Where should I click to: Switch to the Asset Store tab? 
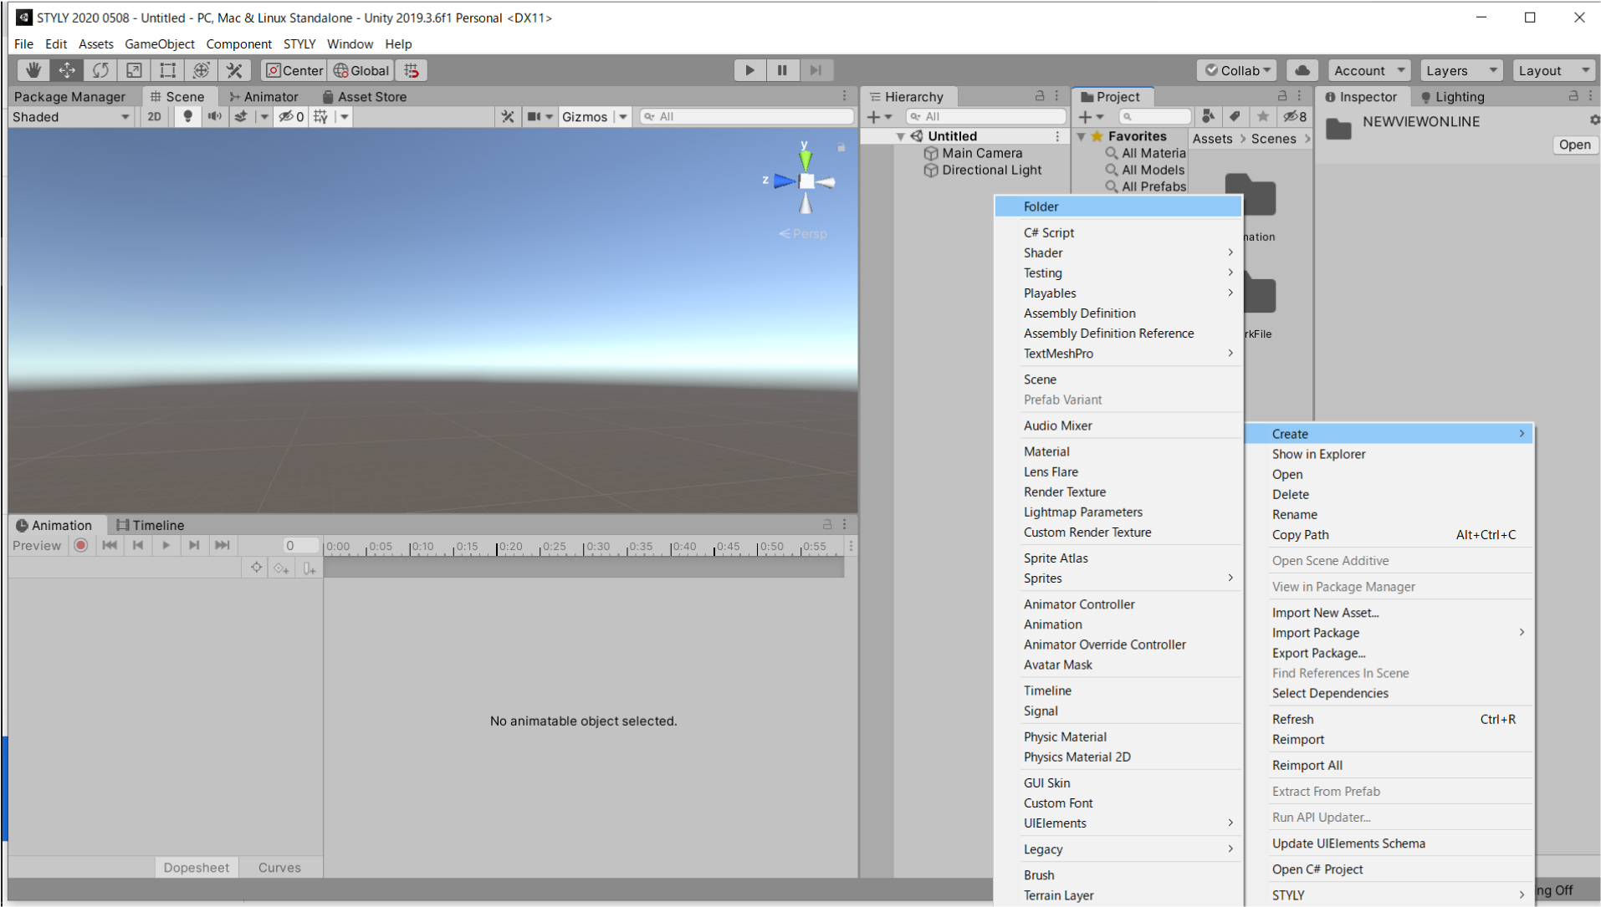click(x=364, y=96)
